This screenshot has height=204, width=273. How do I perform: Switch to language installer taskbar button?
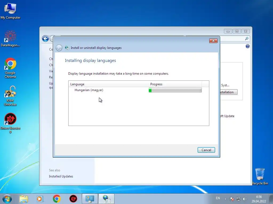(107, 199)
